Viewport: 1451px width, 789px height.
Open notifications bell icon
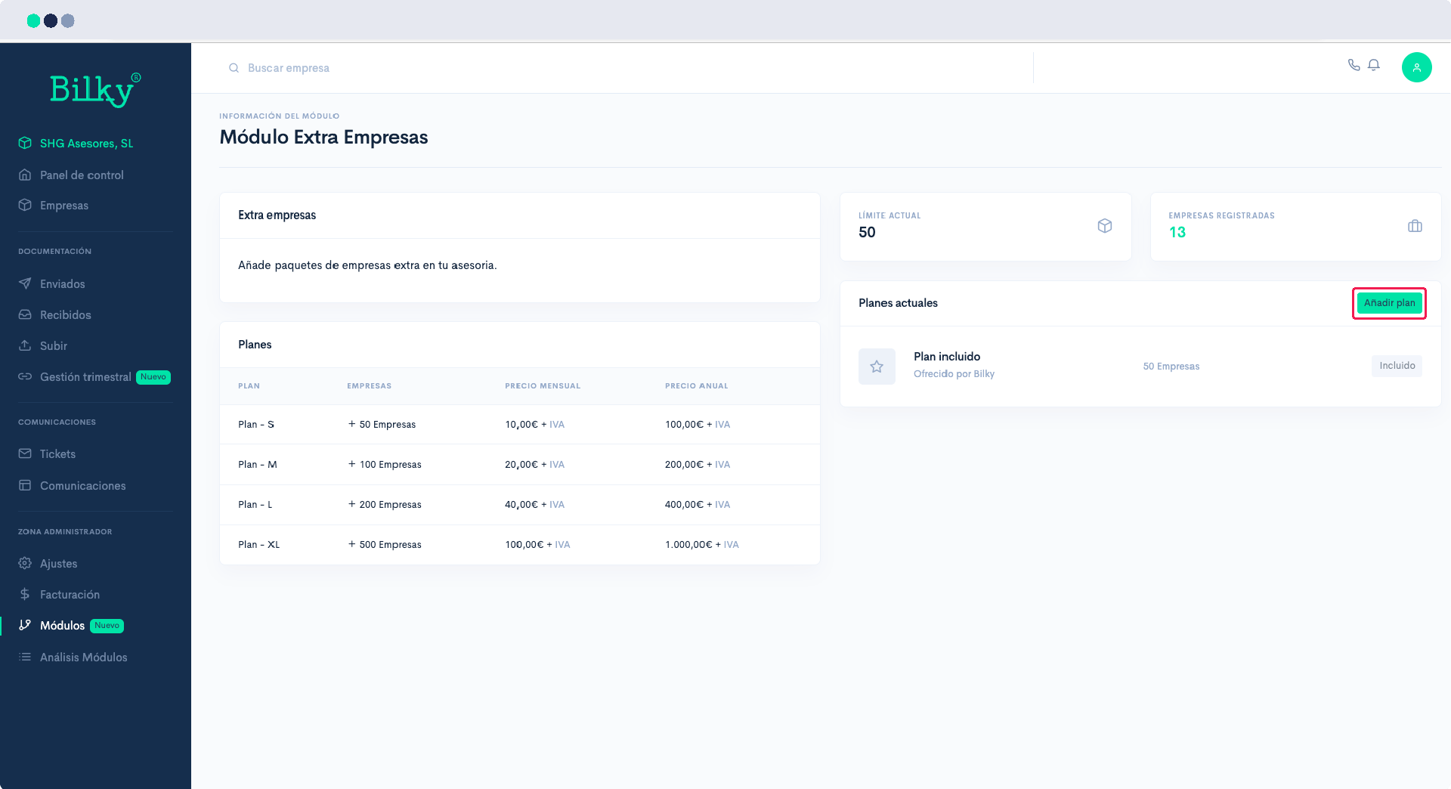1374,65
